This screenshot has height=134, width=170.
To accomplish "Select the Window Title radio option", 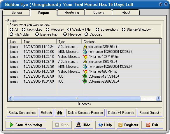I will 69,29.
